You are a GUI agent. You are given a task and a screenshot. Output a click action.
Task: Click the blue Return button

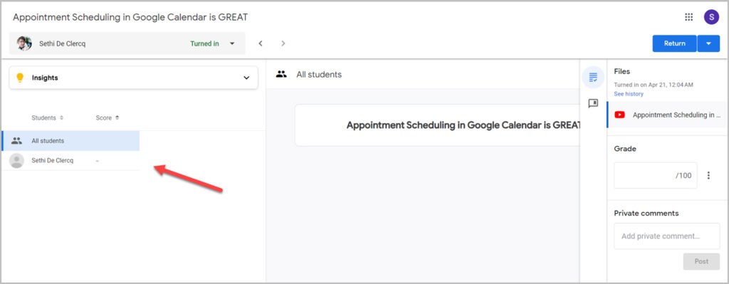pos(675,43)
